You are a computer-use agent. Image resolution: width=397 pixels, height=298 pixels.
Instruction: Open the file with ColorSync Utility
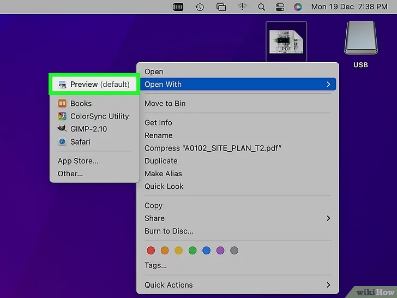pyautogui.click(x=94, y=116)
